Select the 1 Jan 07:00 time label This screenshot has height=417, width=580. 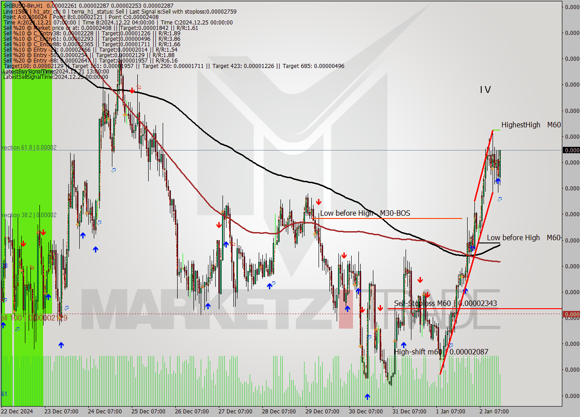451,412
